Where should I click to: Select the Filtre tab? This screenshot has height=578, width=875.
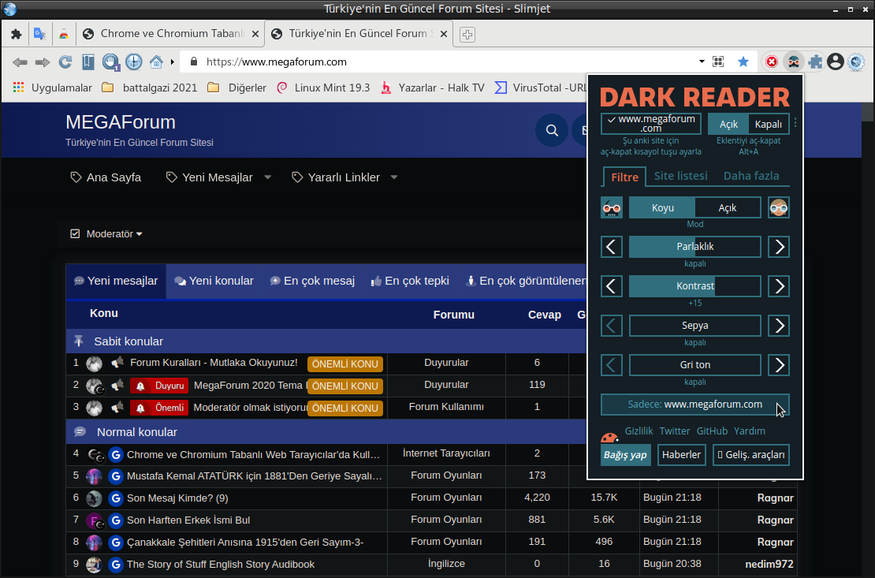[624, 177]
